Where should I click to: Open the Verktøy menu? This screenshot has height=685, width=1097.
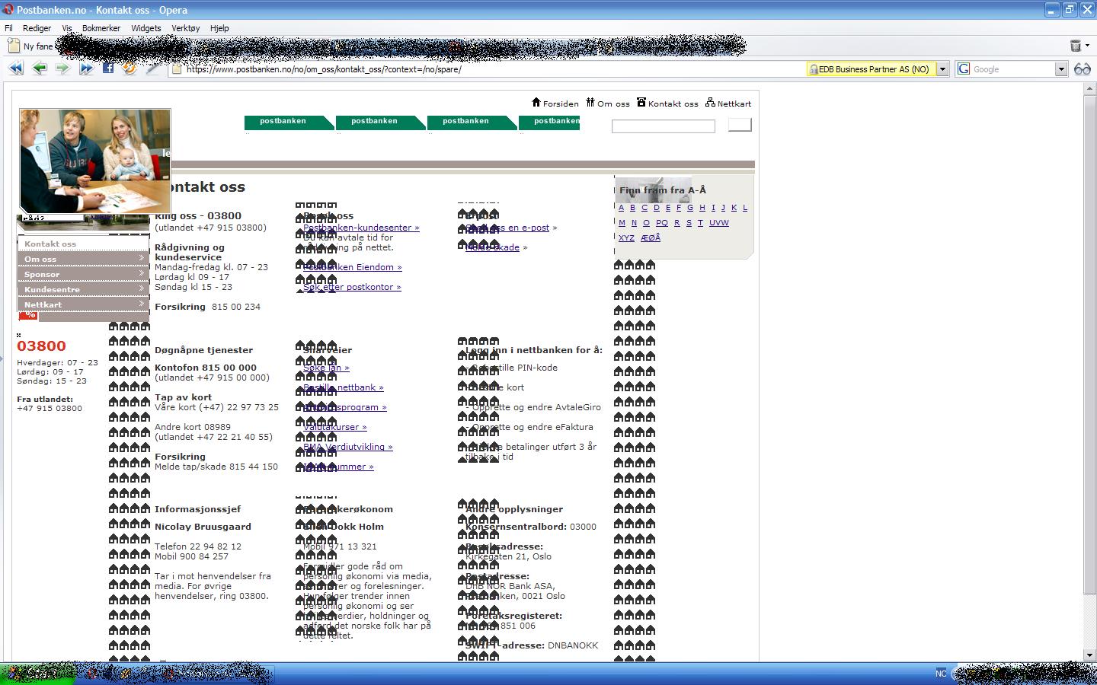(185, 28)
